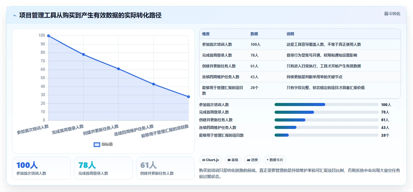Click progress list value 61人

(385, 120)
